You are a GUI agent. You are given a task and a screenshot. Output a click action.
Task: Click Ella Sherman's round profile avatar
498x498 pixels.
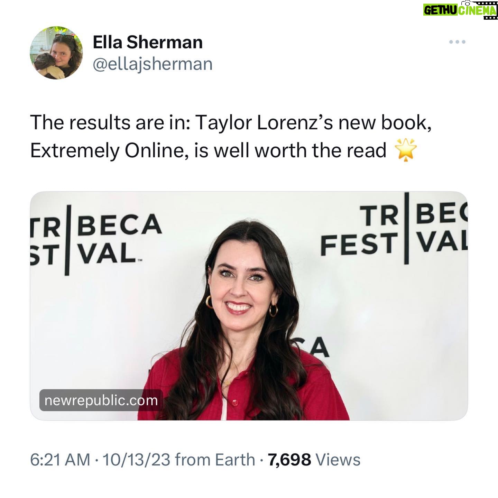pyautogui.click(x=56, y=53)
